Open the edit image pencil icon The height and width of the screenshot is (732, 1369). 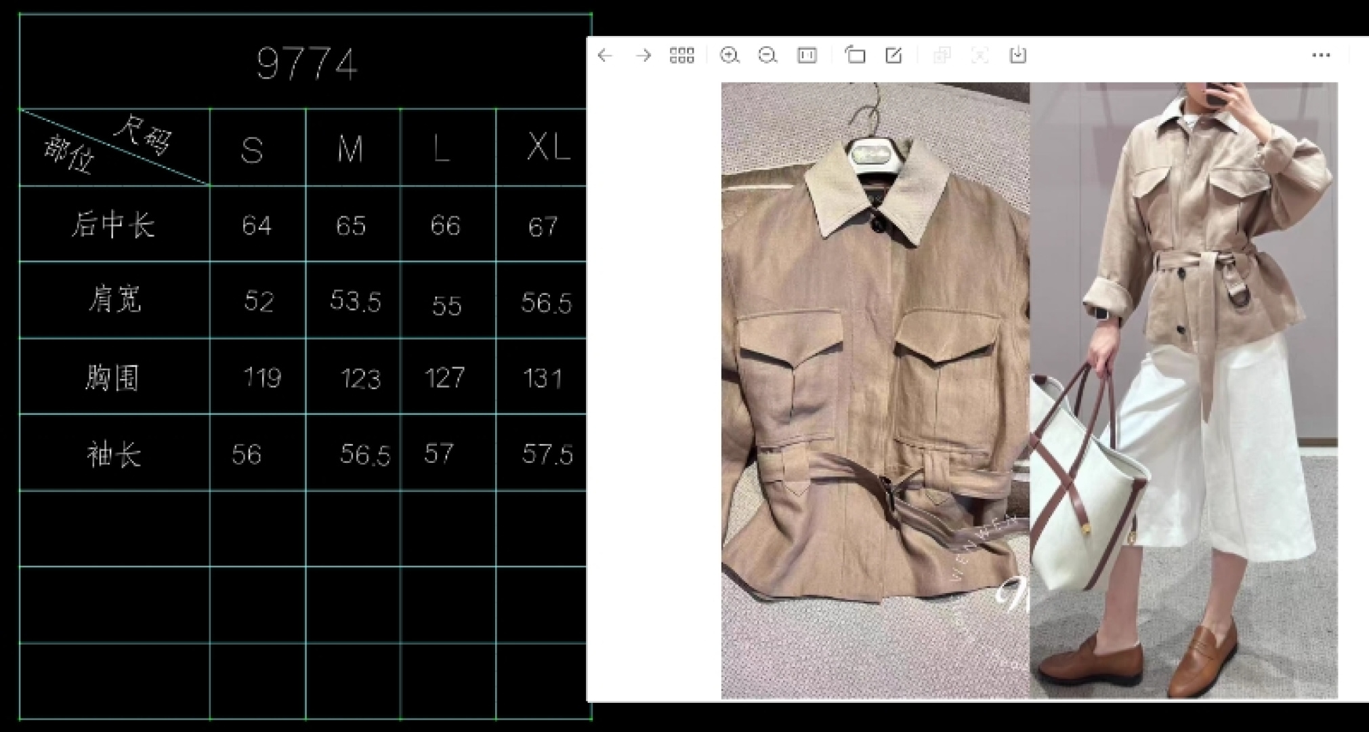tap(893, 56)
